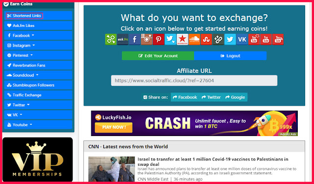Click the YouTube icon with broadcast waves
The height and width of the screenshot is (184, 314).
pyautogui.click(x=278, y=39)
